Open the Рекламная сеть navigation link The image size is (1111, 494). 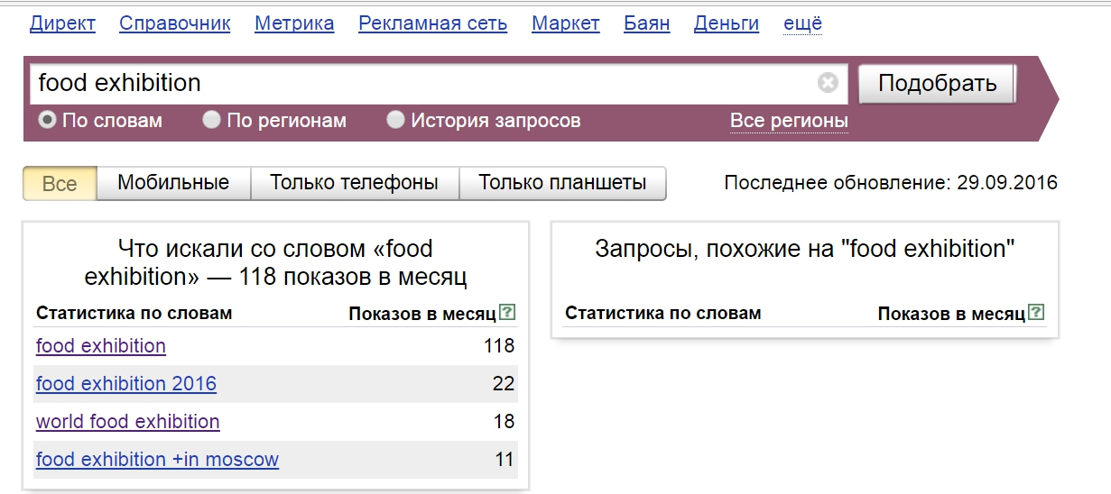(x=432, y=23)
